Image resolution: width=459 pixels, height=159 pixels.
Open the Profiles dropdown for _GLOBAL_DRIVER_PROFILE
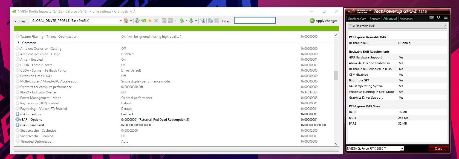point(121,21)
